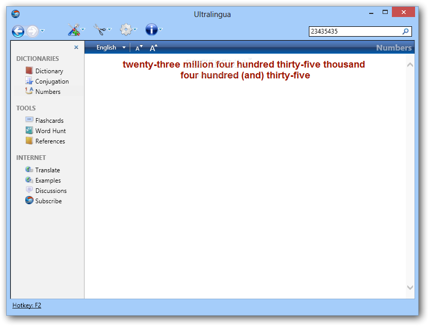
Task: Click the red Dictionary book icon
Action: point(29,71)
